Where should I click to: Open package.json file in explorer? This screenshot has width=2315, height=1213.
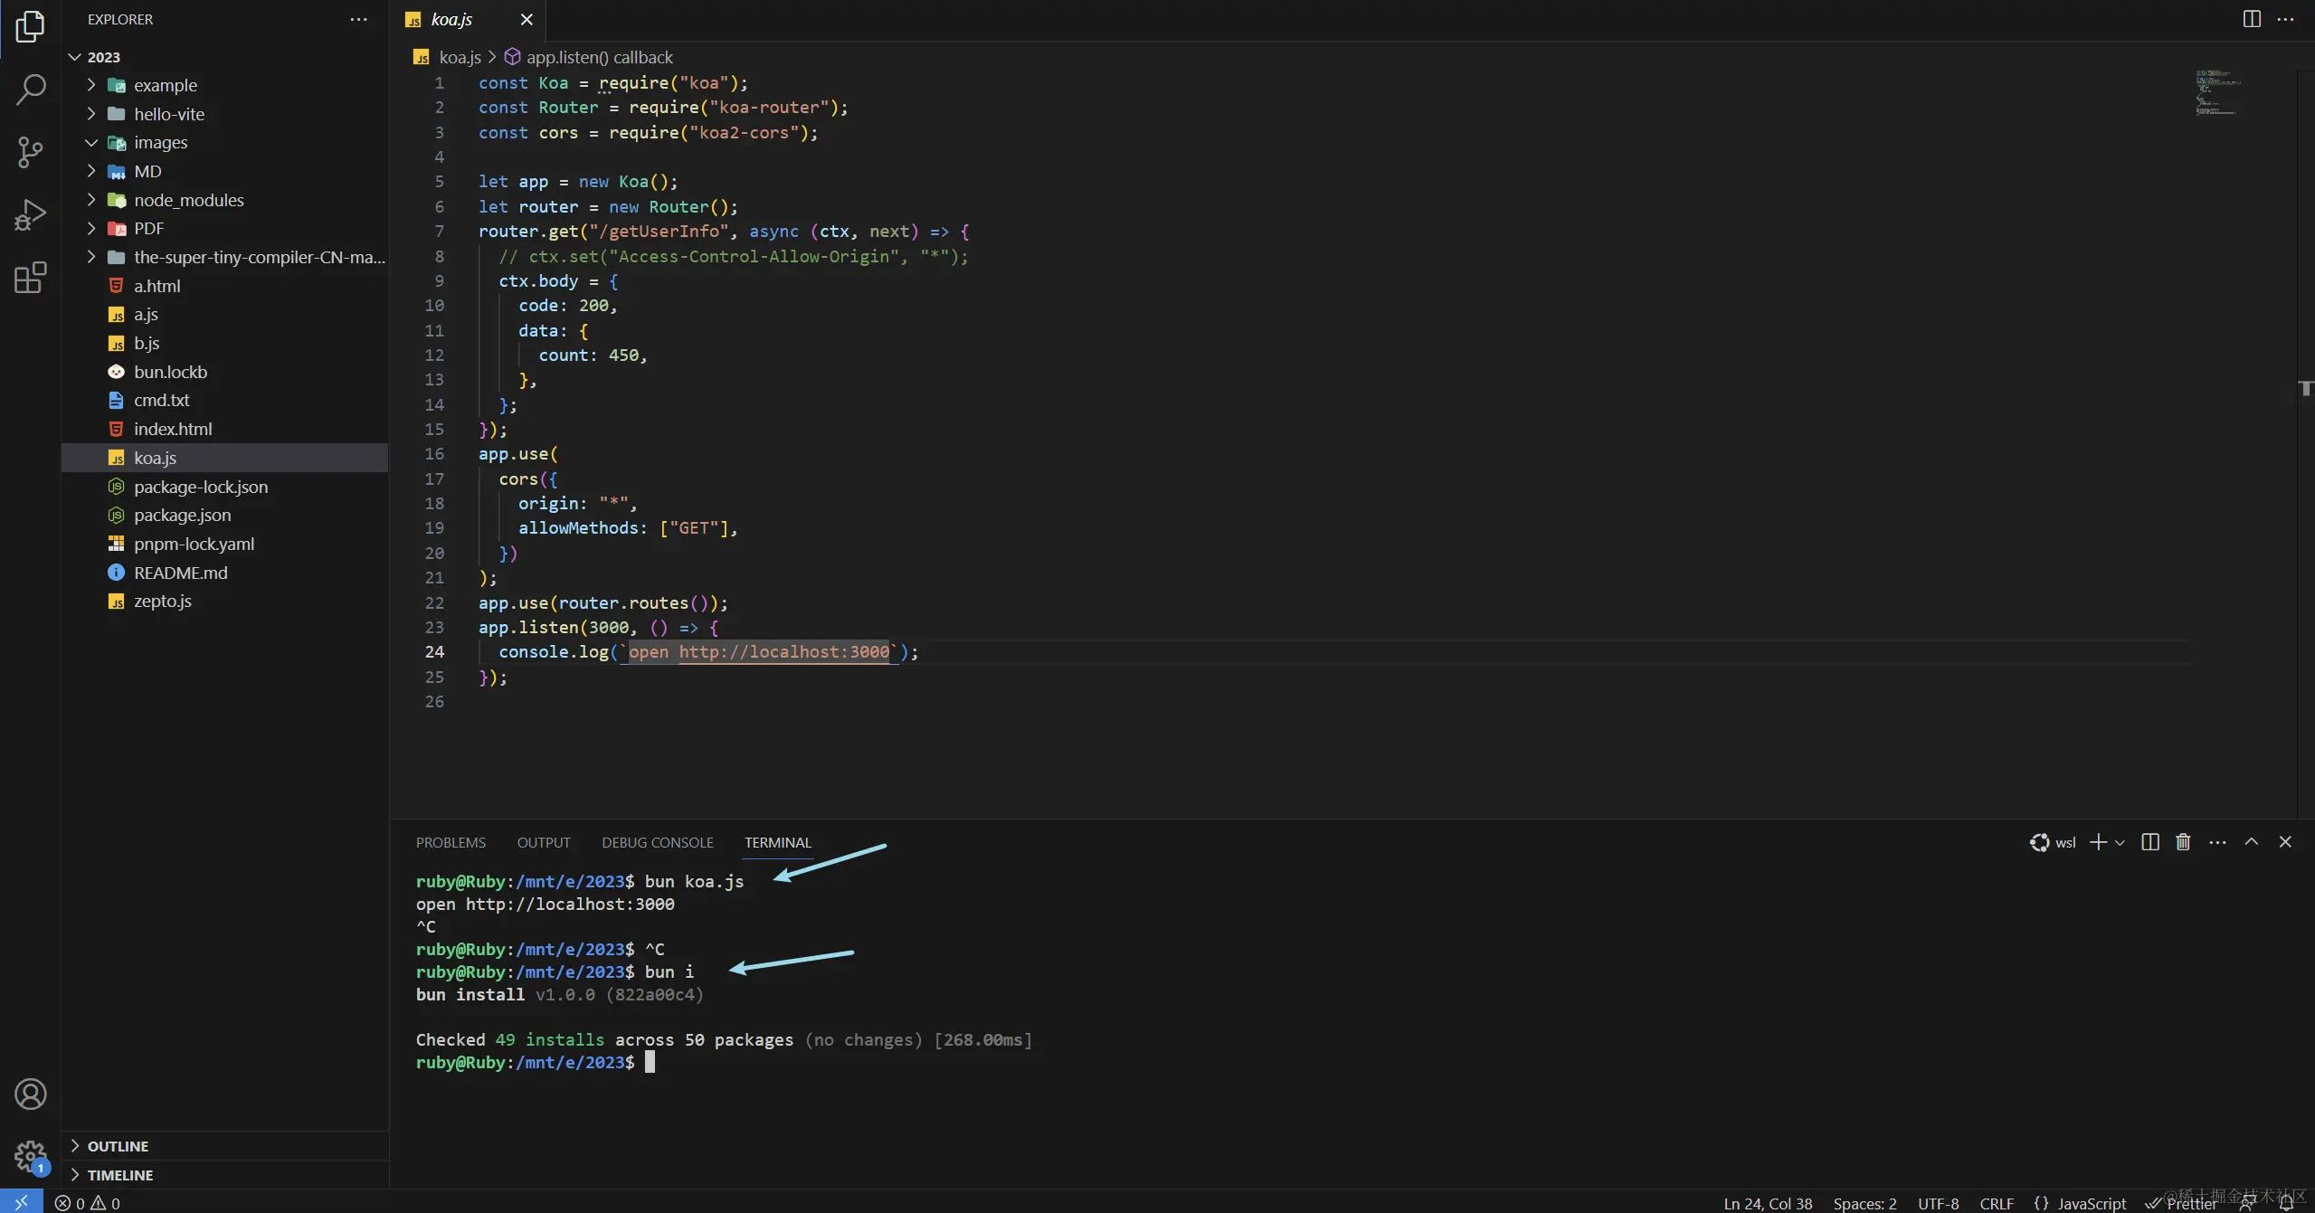pyautogui.click(x=182, y=515)
